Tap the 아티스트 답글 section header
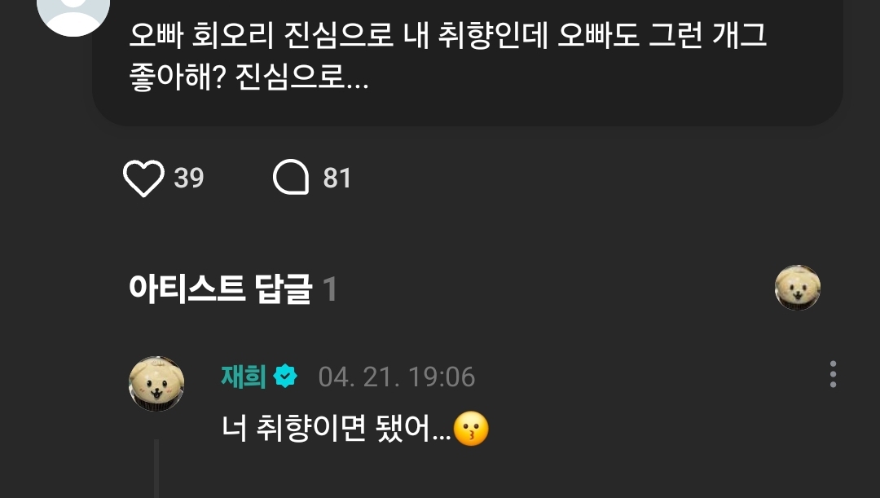880x498 pixels. tap(220, 289)
